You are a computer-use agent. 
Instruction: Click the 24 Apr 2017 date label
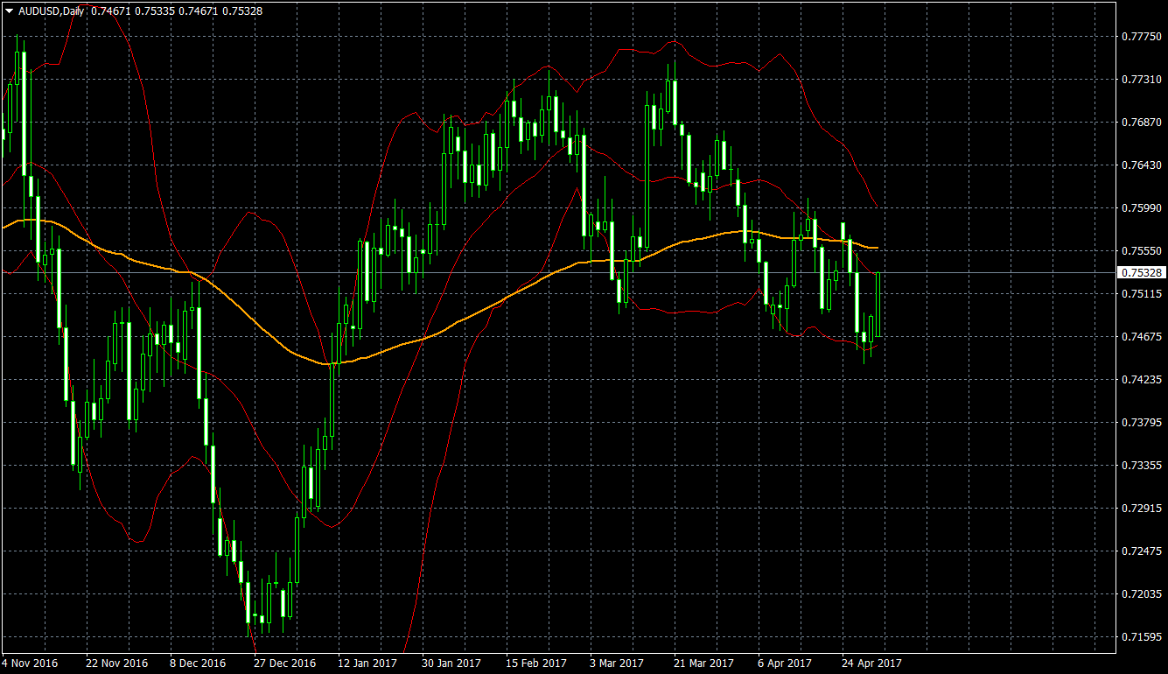point(872,663)
